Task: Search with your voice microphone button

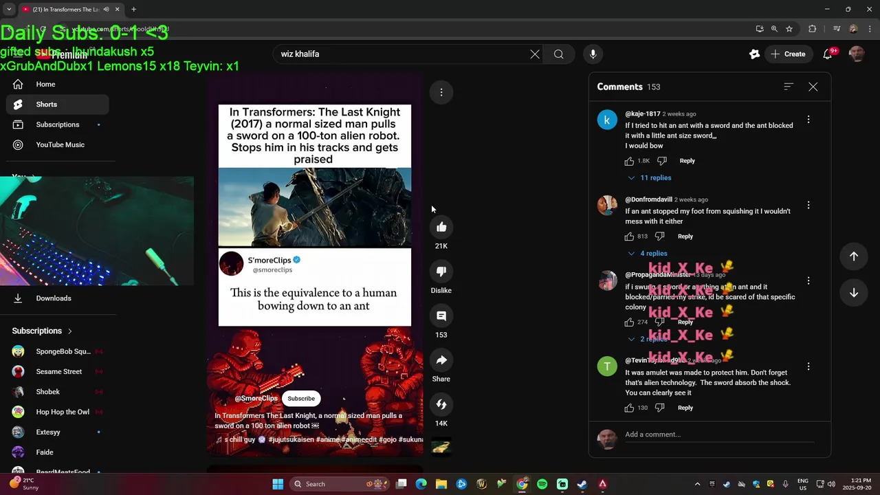Action: click(x=593, y=54)
